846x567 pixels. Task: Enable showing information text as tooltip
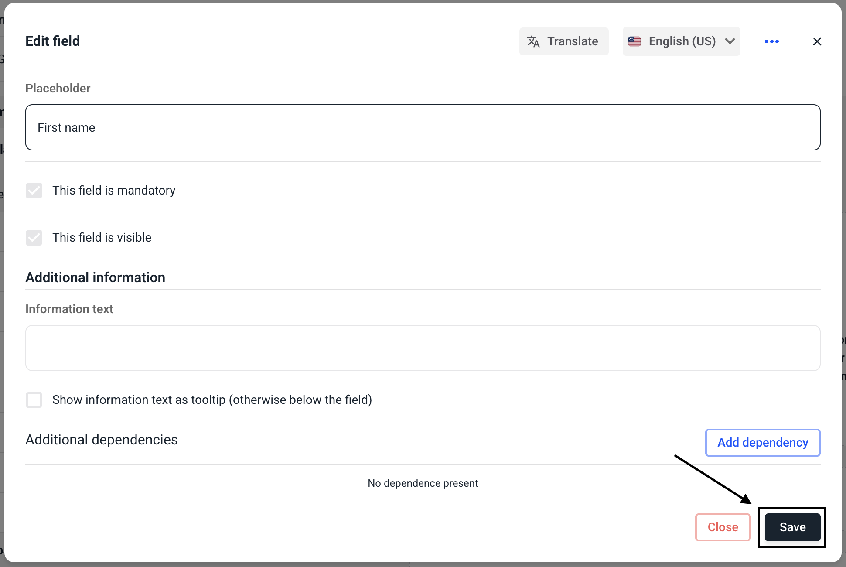[x=34, y=400]
